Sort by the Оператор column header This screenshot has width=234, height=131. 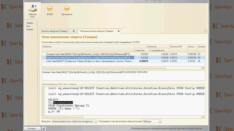click(88, 48)
